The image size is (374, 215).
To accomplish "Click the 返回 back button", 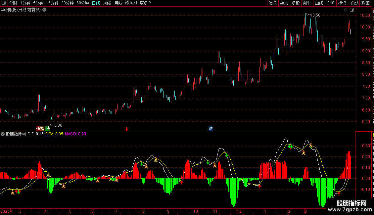I will (x=366, y=3).
